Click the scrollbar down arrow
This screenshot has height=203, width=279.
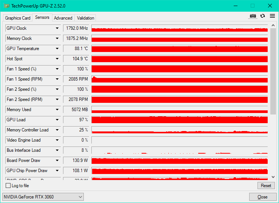pos(273,177)
